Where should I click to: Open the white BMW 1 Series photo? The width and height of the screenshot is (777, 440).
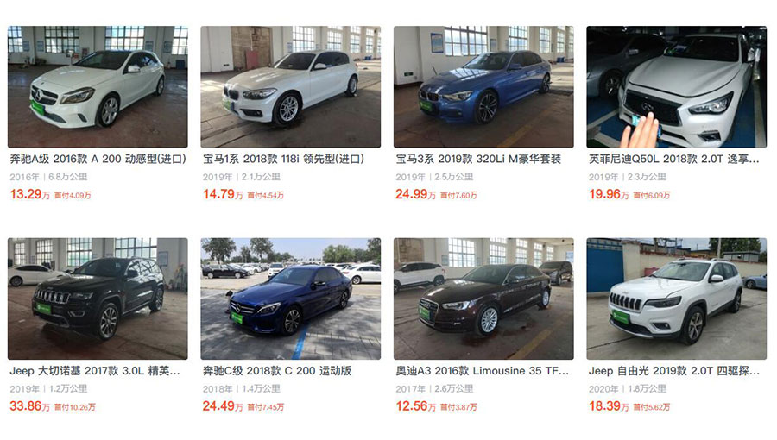[x=290, y=86]
